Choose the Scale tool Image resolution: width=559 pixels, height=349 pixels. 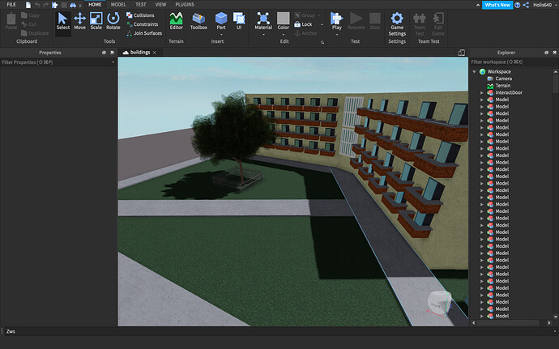coord(96,21)
